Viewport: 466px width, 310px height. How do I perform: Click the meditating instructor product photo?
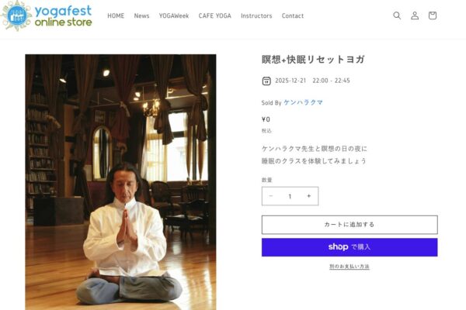click(120, 182)
